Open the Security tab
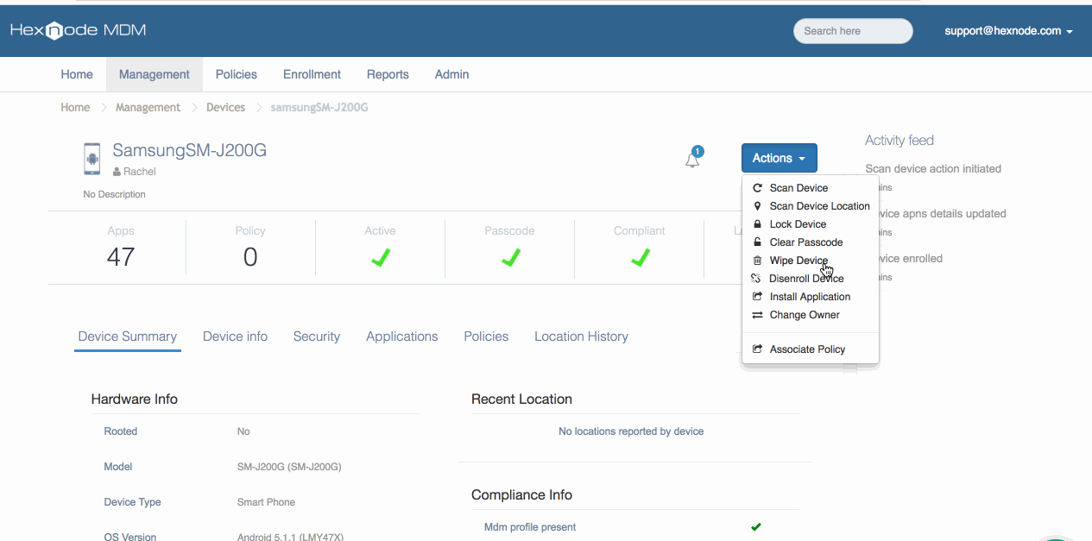1092x541 pixels. pos(317,337)
